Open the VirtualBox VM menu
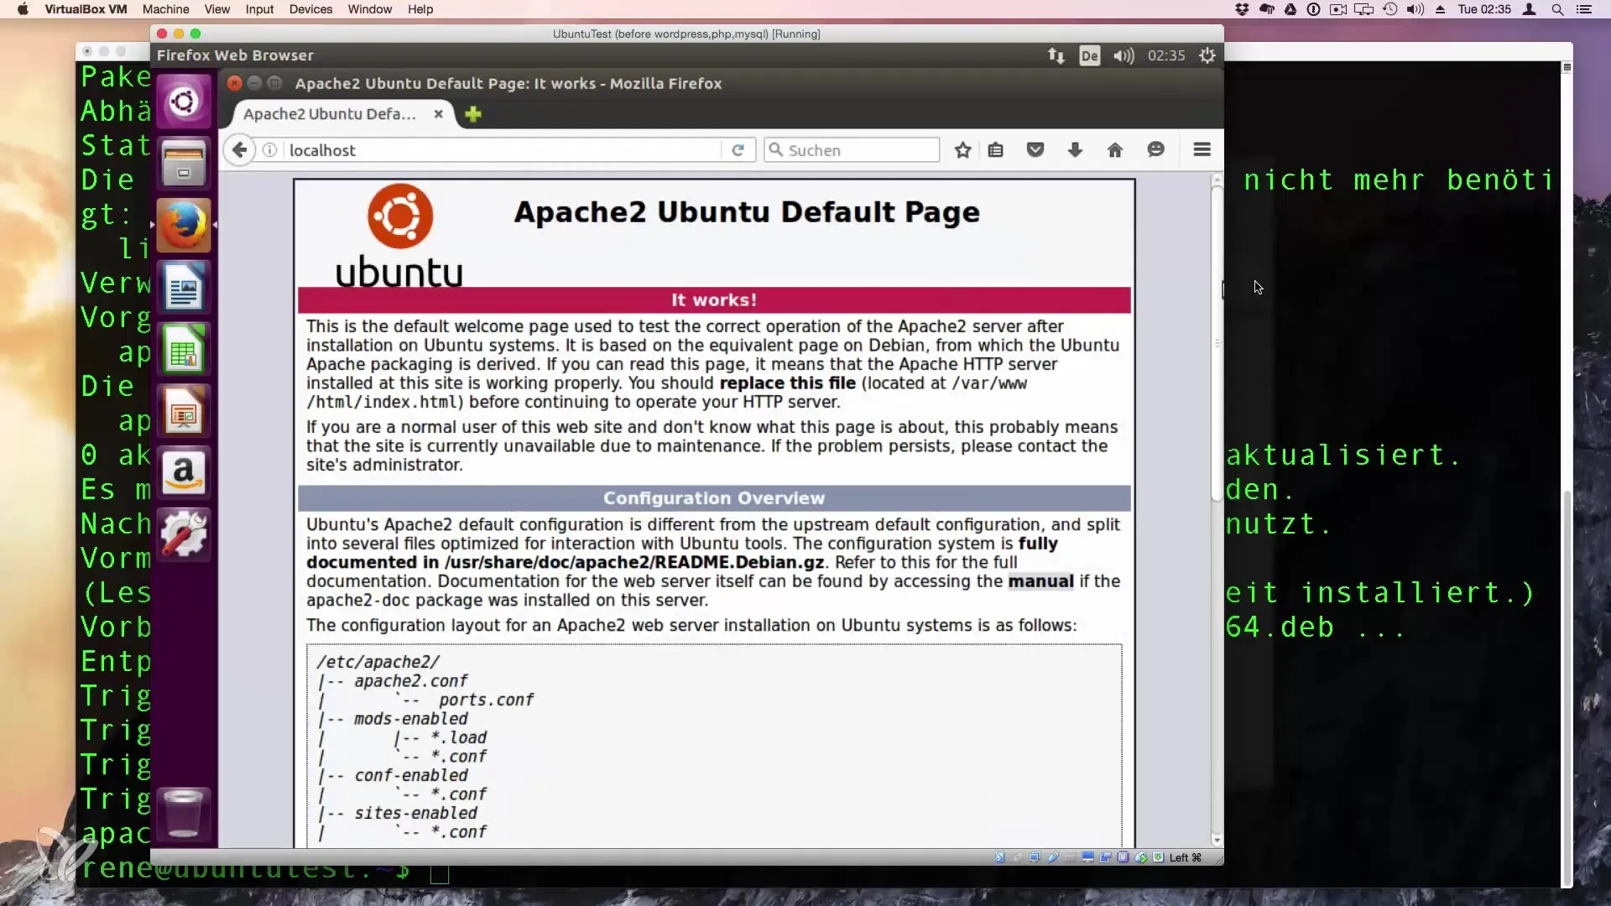Image resolution: width=1611 pixels, height=906 pixels. 86,9
